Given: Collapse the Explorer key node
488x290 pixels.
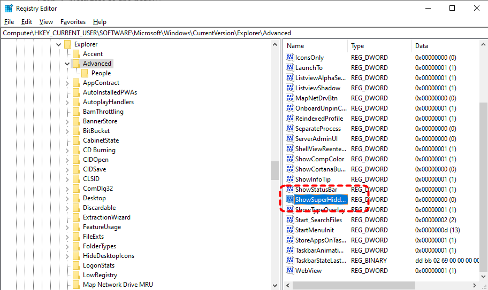Looking at the screenshot, I should pos(58,44).
